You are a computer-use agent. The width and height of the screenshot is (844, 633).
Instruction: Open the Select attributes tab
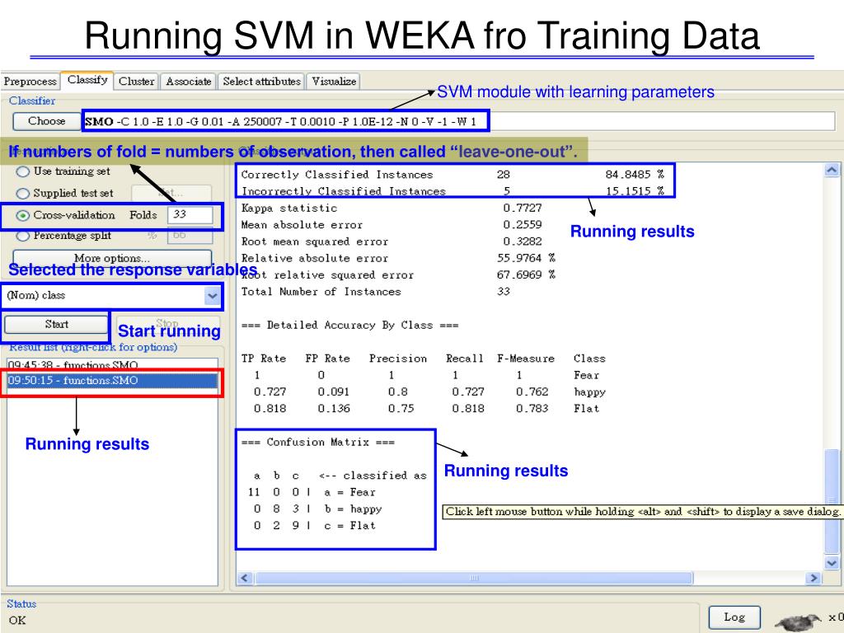pos(261,82)
